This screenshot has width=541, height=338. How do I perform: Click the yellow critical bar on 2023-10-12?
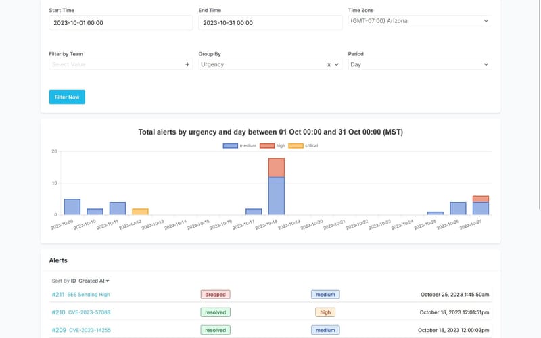[x=140, y=212]
